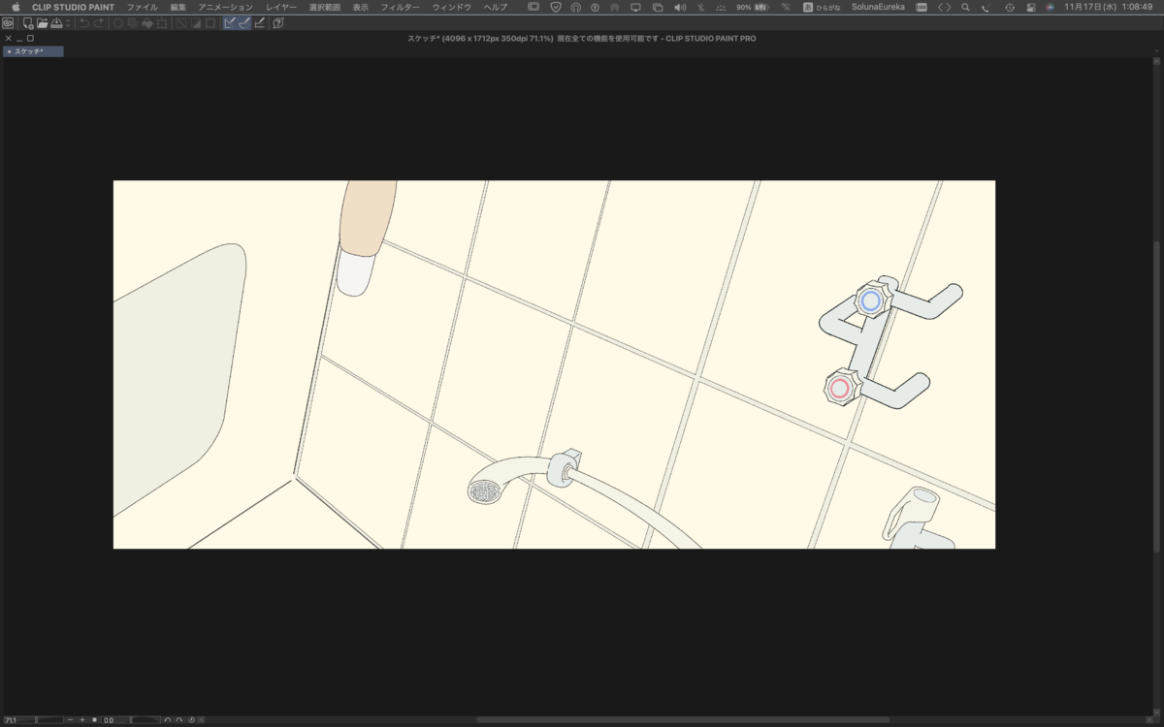Open the フィルター menu
Image resolution: width=1164 pixels, height=727 pixels.
(x=401, y=7)
